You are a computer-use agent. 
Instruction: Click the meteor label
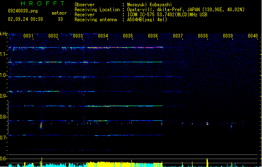point(59,13)
